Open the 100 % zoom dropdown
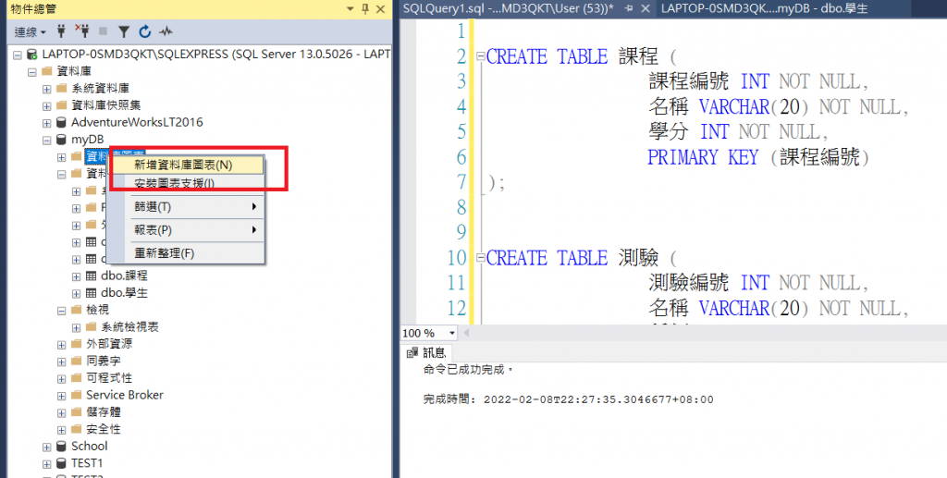This screenshot has width=947, height=478. (451, 333)
